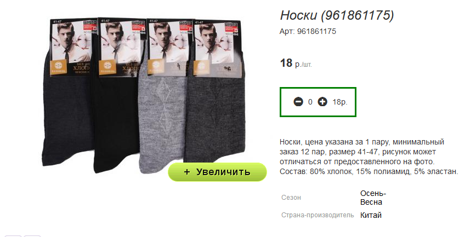Click the product description paragraph
459x237 pixels.
click(369, 157)
